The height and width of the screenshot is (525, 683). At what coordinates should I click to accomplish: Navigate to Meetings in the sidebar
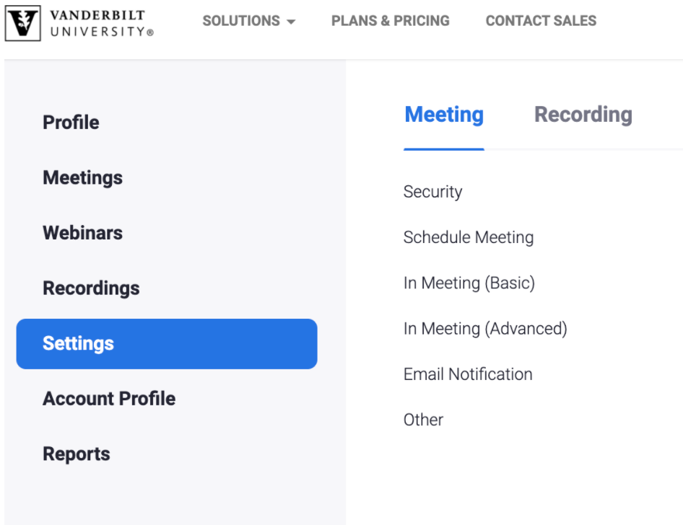pyautogui.click(x=82, y=177)
